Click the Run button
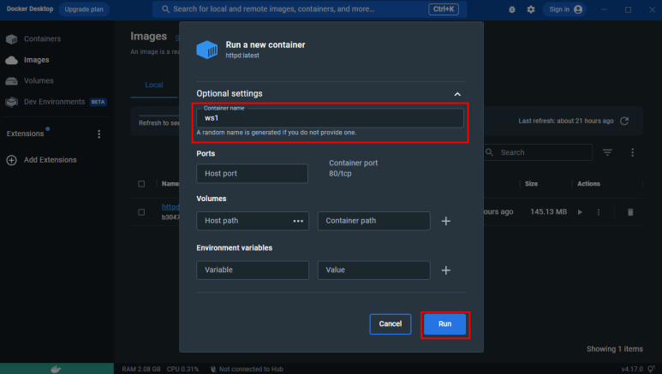The width and height of the screenshot is (662, 374). click(444, 324)
